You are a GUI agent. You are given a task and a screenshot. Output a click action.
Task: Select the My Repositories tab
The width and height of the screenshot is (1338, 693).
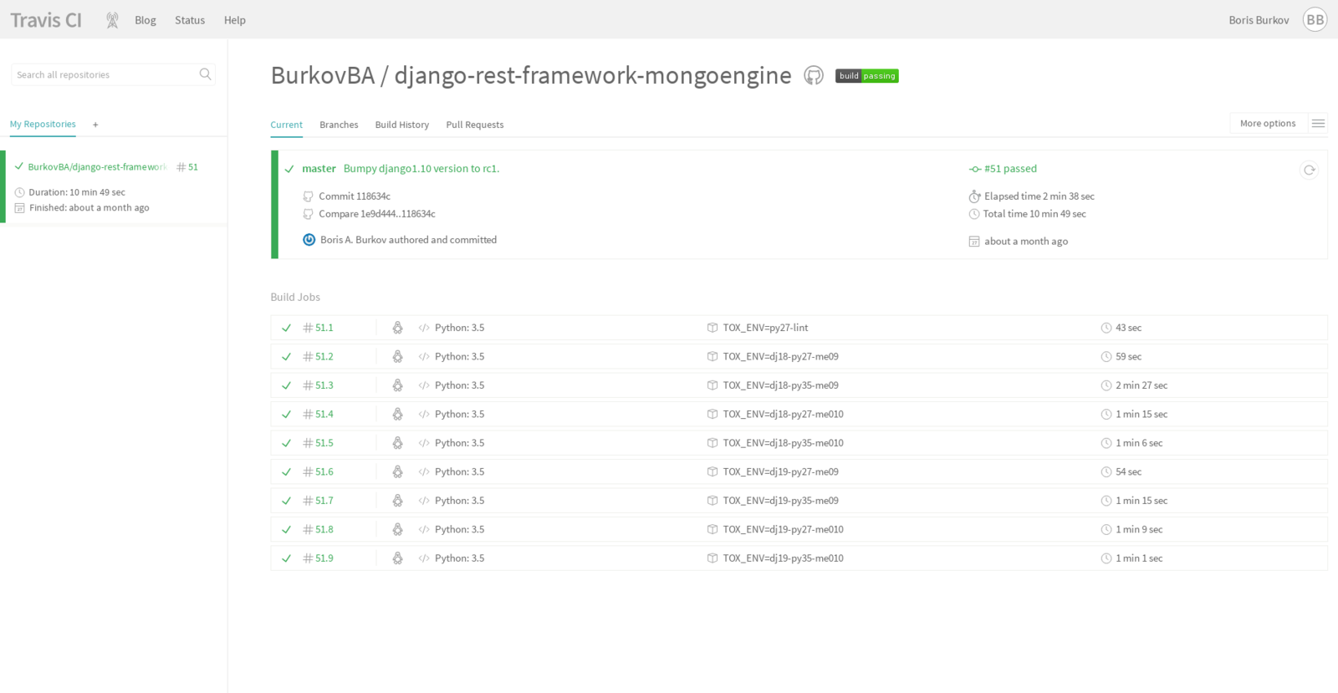point(43,125)
